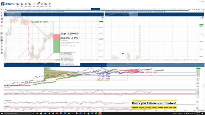Click the green price label on right chart
The image size is (205, 115).
pos(201,25)
